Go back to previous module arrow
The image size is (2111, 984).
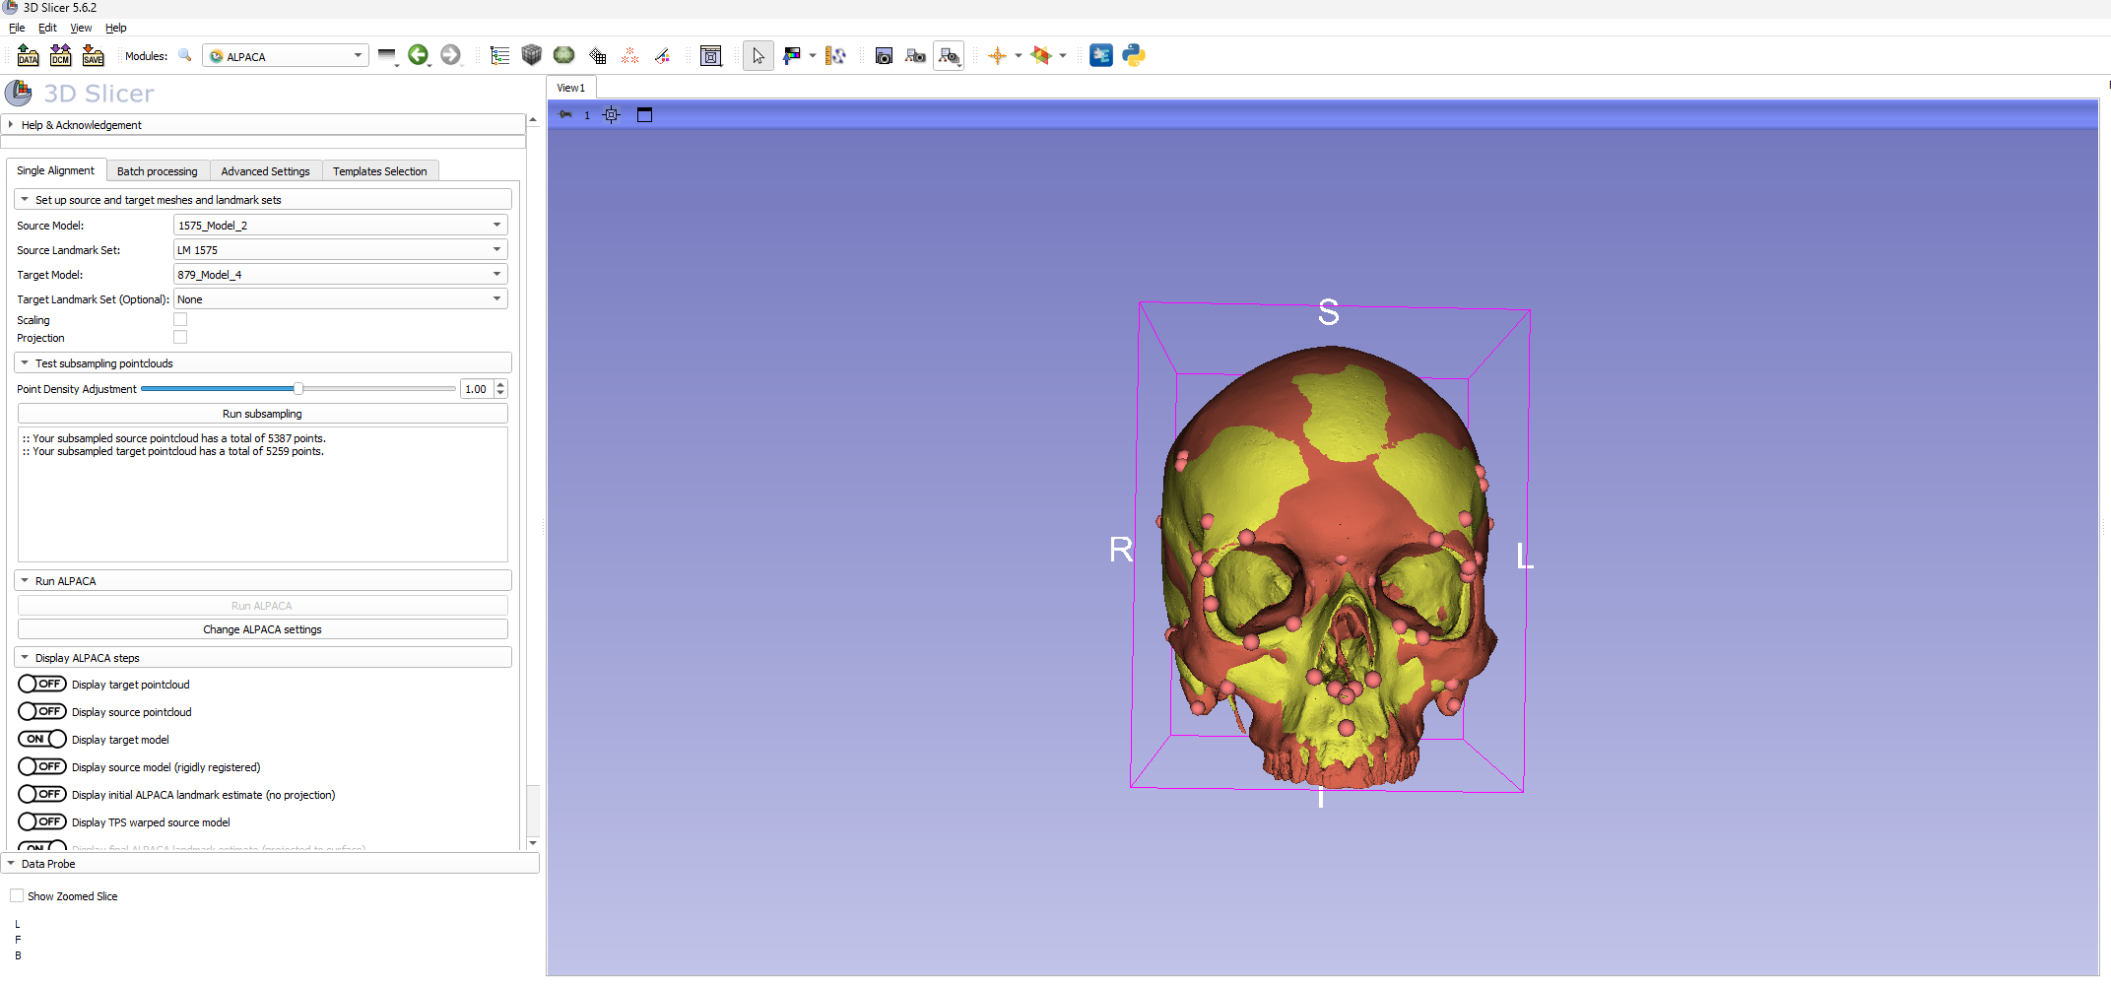pos(418,56)
